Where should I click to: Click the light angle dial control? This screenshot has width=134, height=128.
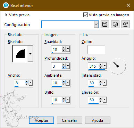pyautogui.click(x=118, y=66)
